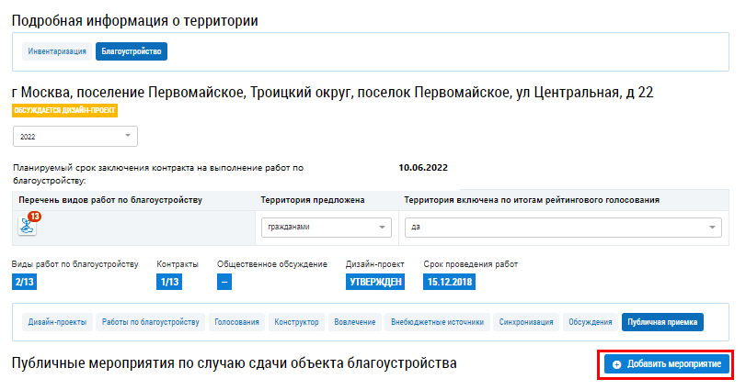Switch to Синхронизация tab
746x390 pixels.
[526, 322]
